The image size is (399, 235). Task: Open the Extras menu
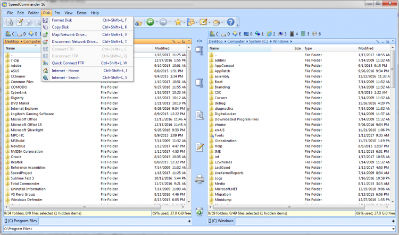point(82,13)
